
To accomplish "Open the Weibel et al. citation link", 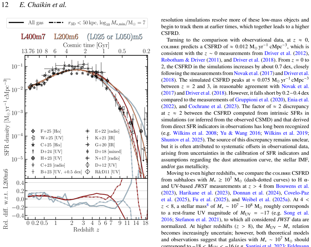I will pyautogui.click(x=257, y=199).
